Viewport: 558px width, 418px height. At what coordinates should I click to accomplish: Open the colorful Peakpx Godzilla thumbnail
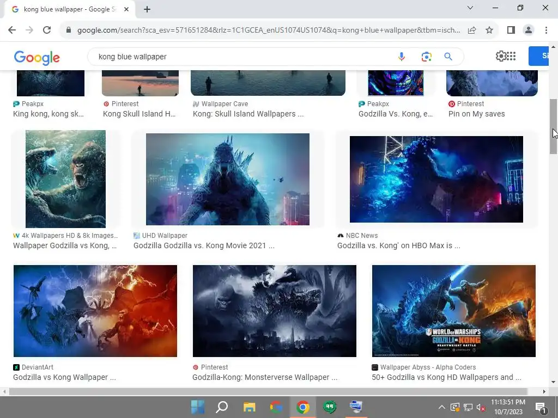pos(396,83)
